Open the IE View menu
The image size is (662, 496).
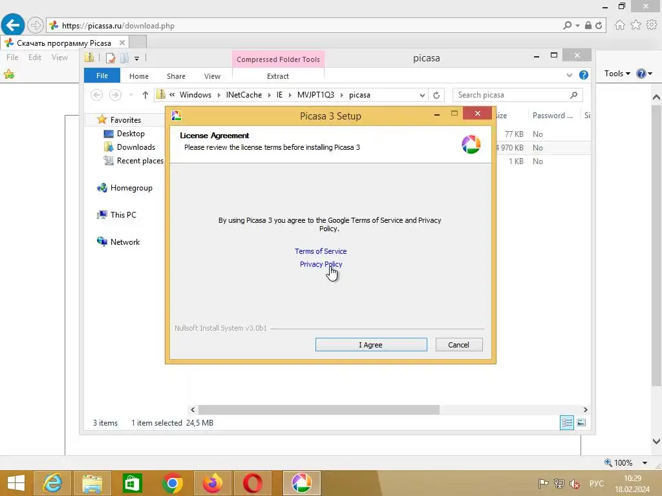[x=59, y=57]
